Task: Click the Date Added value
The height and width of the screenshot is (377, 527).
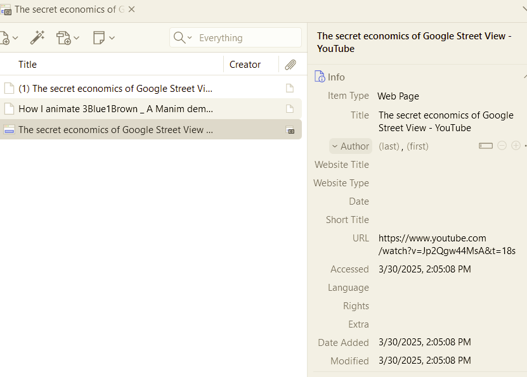Action: [x=424, y=342]
